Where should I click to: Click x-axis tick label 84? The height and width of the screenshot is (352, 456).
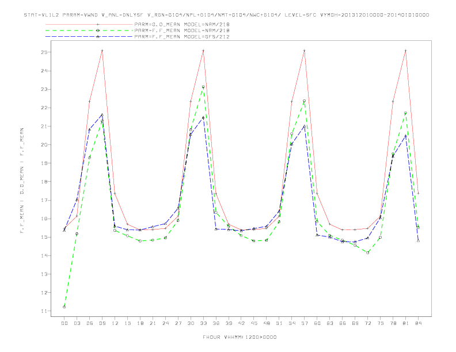click(x=418, y=323)
